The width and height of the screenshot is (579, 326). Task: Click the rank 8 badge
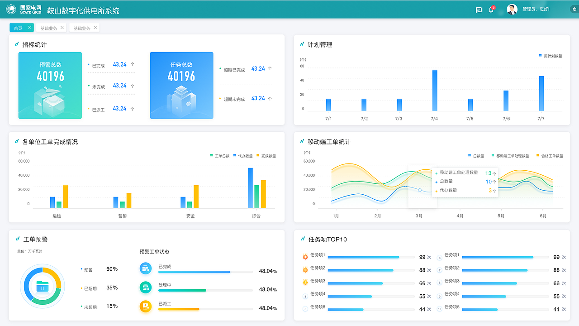click(439, 283)
